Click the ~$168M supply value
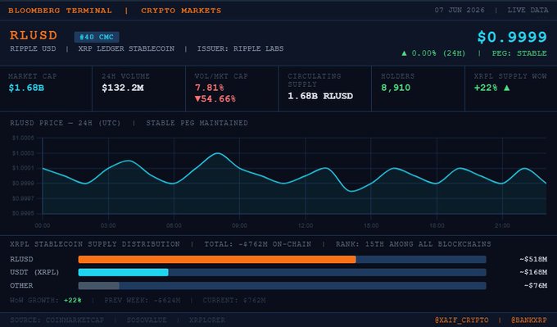This screenshot has width=557, height=327. pos(533,272)
